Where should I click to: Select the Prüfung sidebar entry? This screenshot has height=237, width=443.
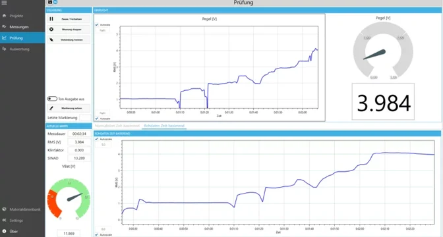pos(22,38)
